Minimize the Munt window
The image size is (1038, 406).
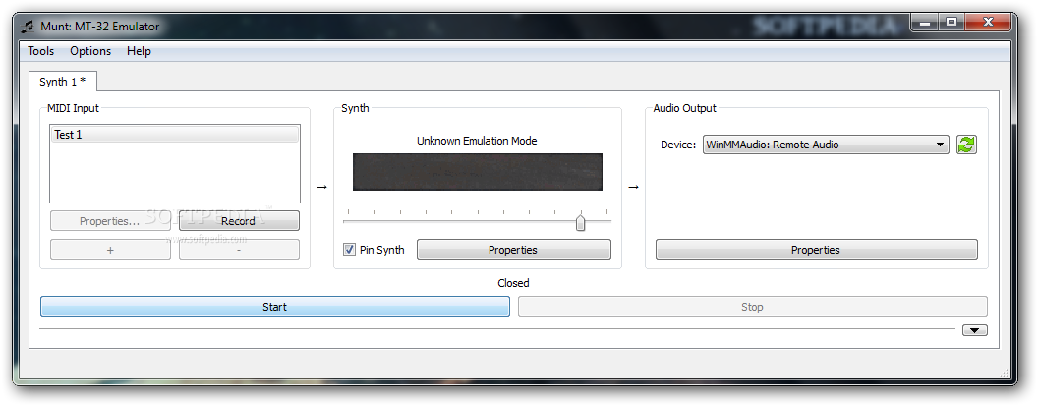924,24
